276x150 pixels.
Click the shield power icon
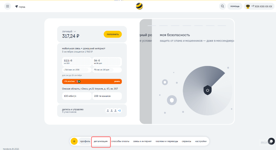point(208,90)
